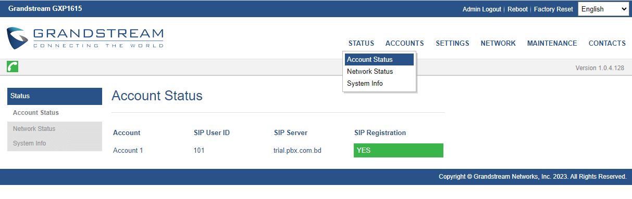
Task: Click the green phone handset icon
Action: (13, 67)
